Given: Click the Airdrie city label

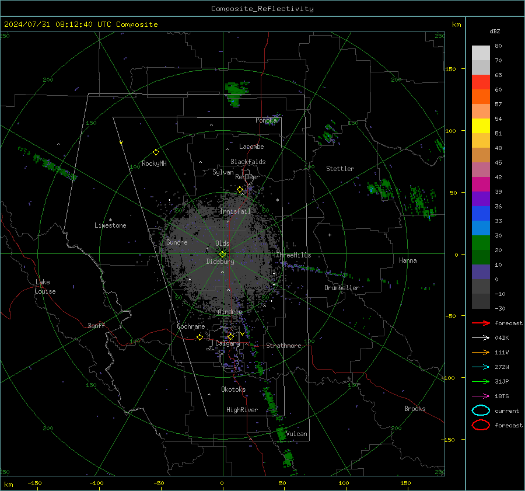Looking at the screenshot, I should (230, 312).
